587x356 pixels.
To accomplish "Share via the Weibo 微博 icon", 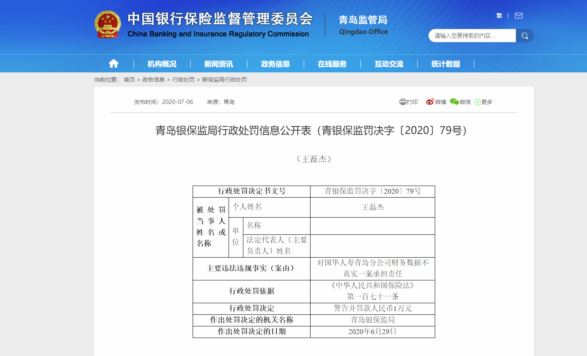I will 430,102.
